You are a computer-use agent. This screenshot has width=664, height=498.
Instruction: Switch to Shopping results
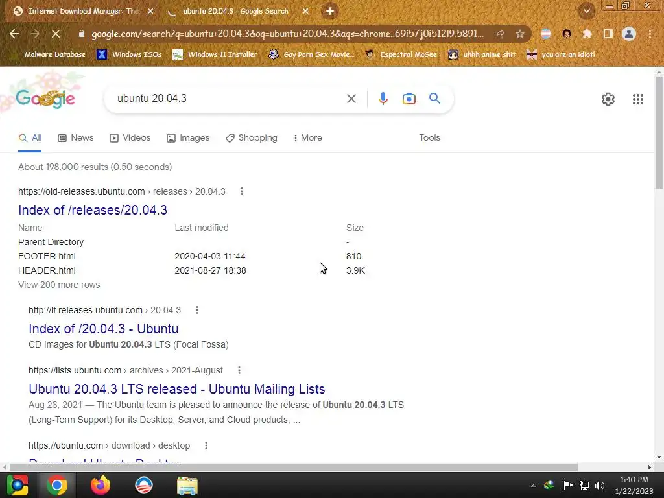click(x=252, y=138)
